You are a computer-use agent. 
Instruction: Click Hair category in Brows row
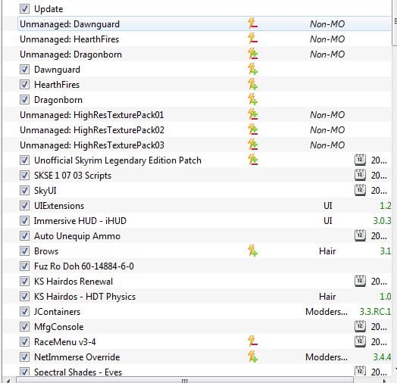(x=327, y=251)
